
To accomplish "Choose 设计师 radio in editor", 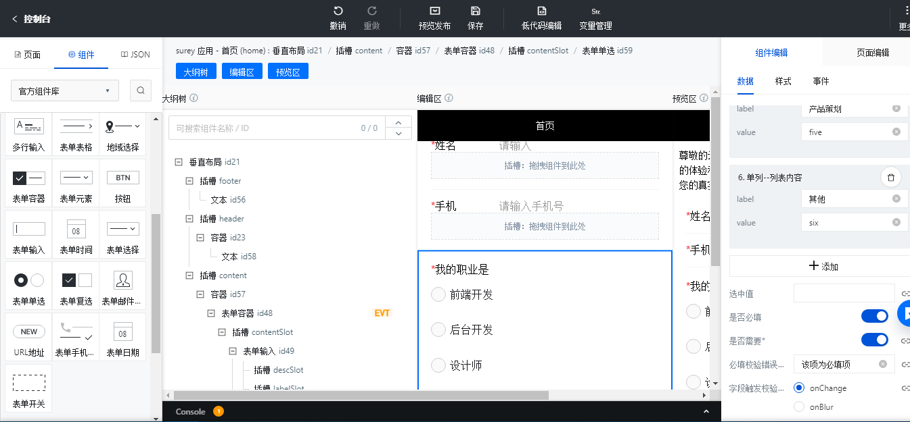I will (438, 365).
